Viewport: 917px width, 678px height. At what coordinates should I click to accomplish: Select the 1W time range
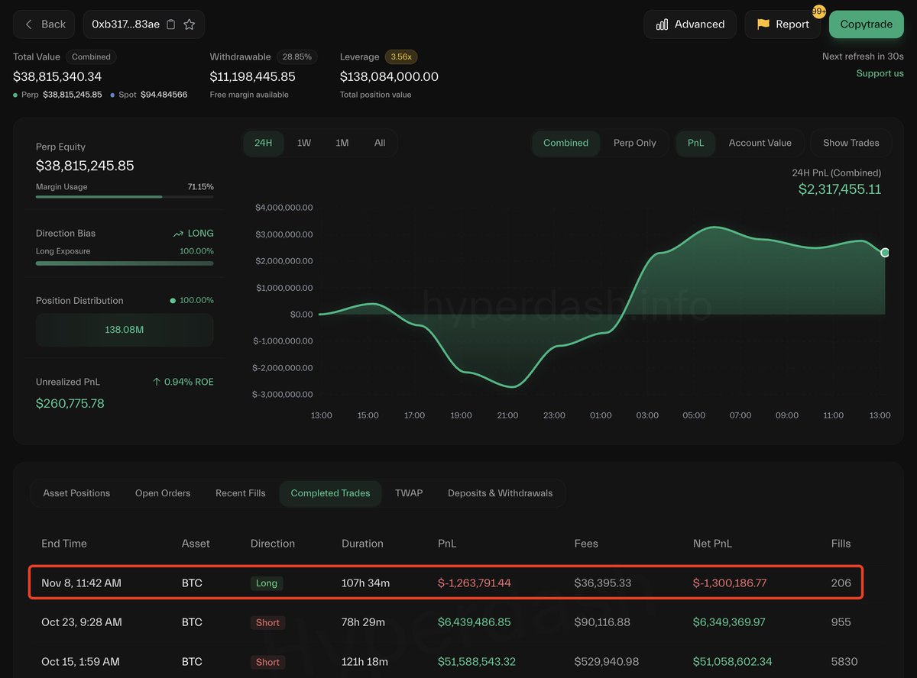tap(304, 143)
